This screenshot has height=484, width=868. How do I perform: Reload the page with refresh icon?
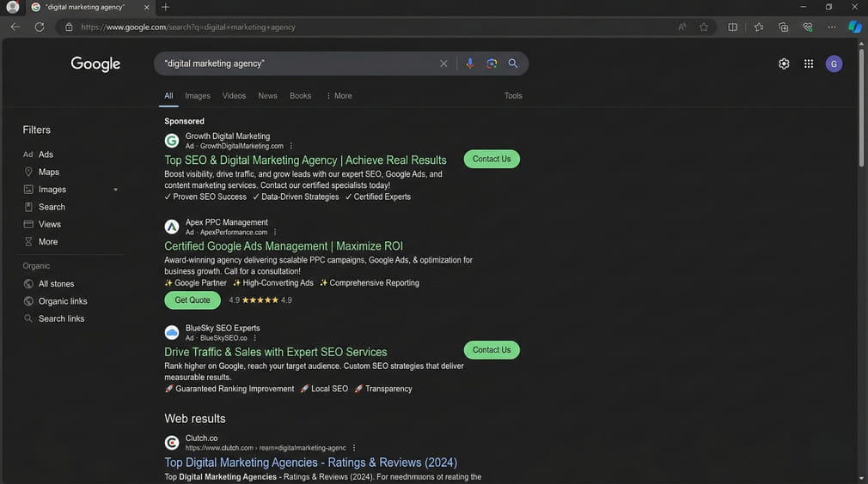coord(40,27)
